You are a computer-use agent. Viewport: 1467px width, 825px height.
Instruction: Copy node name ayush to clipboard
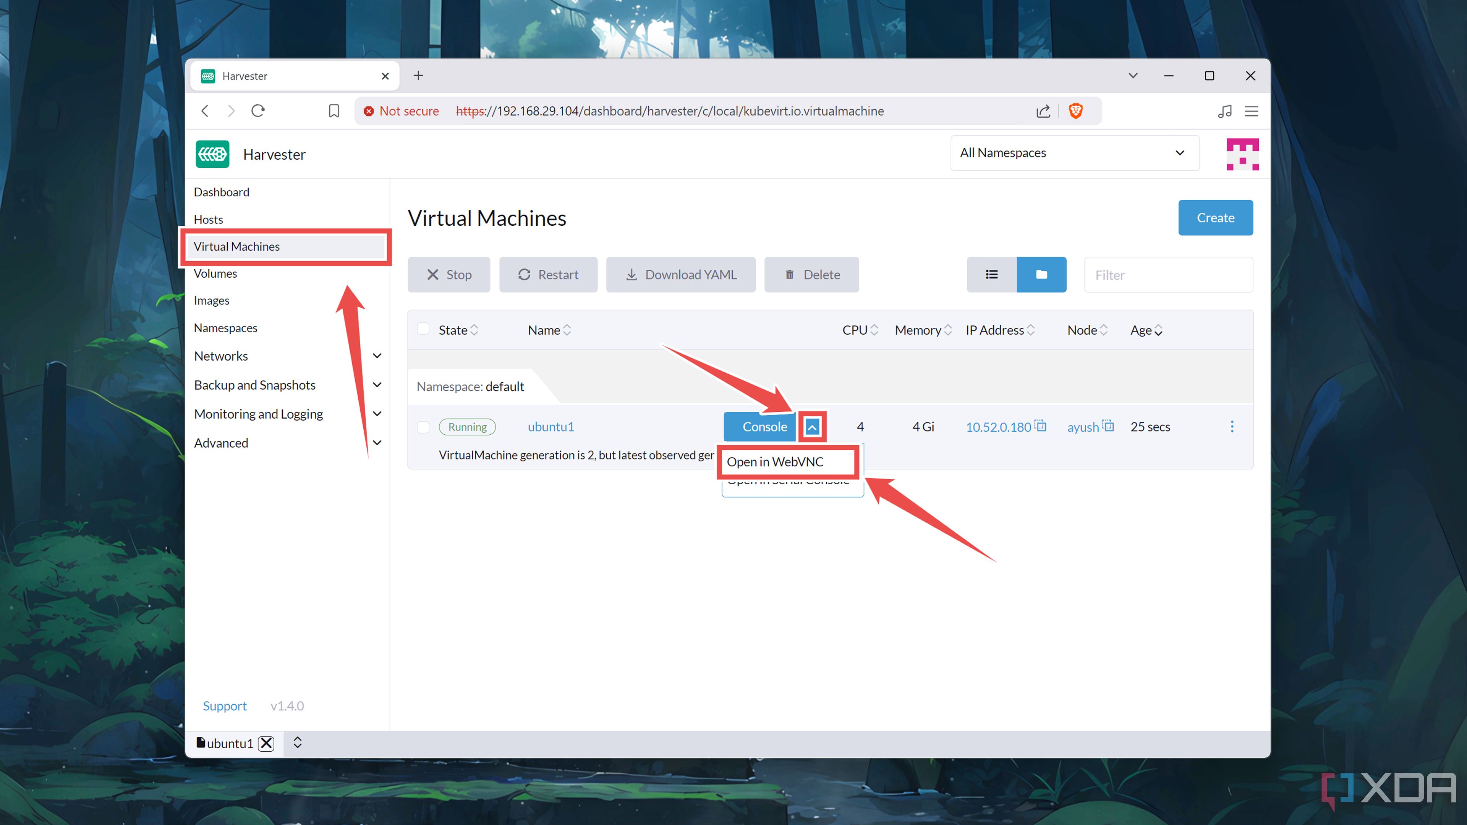click(1108, 426)
